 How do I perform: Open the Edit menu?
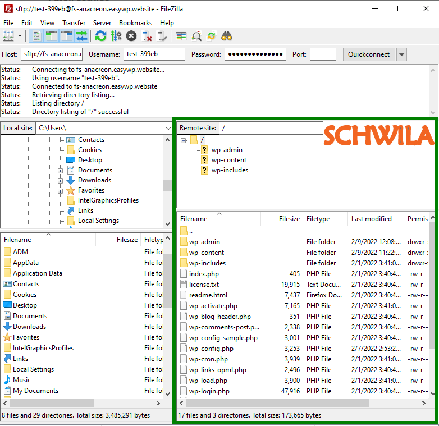point(27,23)
